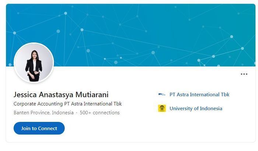Screen dimensions: 258x151
Task: Click the Banten Province, Indonesia location
Action: pos(43,113)
